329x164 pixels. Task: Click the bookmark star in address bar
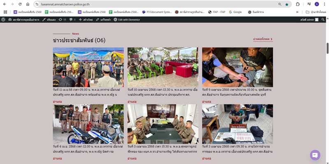287,4
